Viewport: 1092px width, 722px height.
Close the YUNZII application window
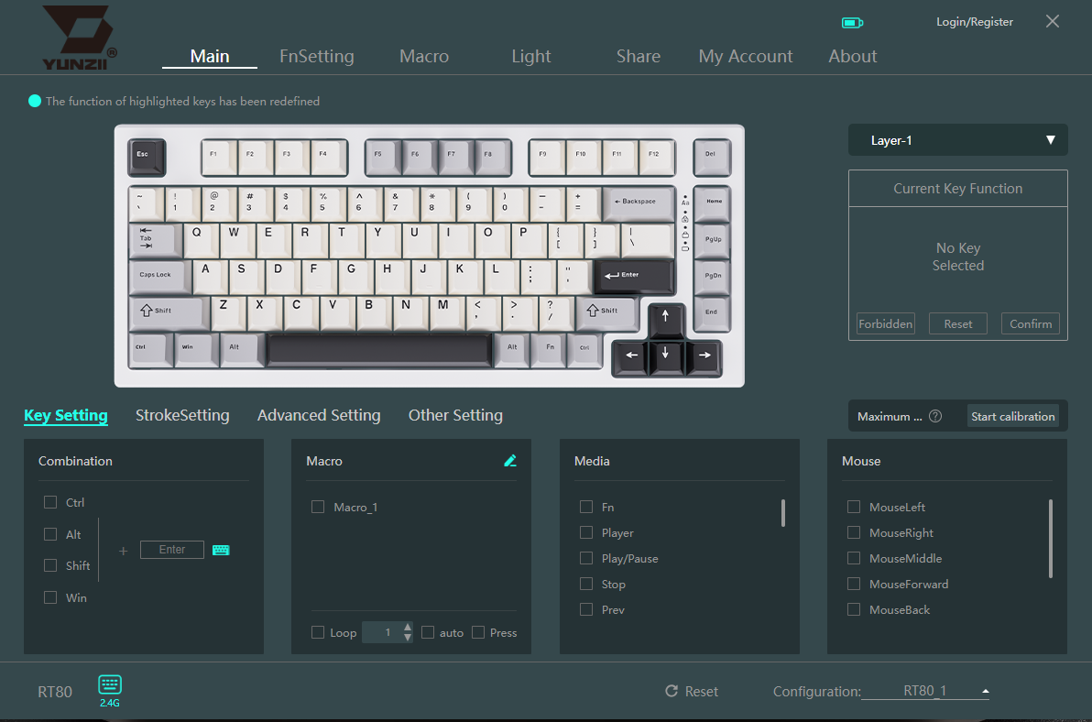[x=1053, y=22]
